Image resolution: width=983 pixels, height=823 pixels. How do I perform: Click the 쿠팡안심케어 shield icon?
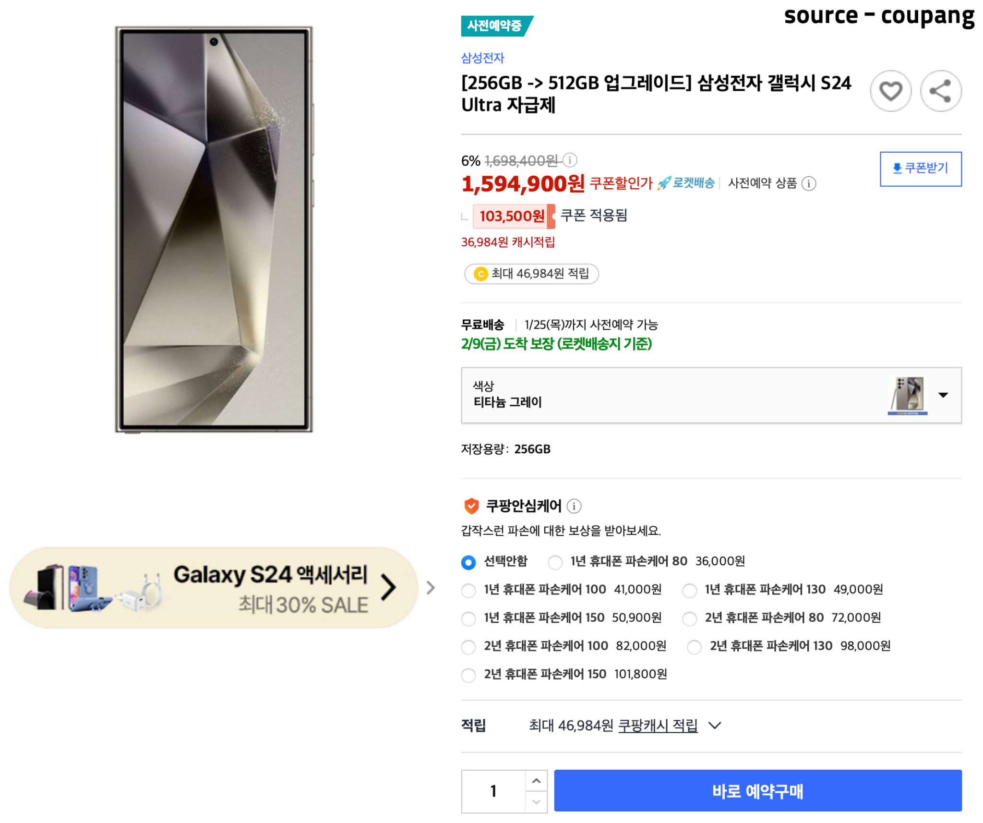click(x=471, y=505)
